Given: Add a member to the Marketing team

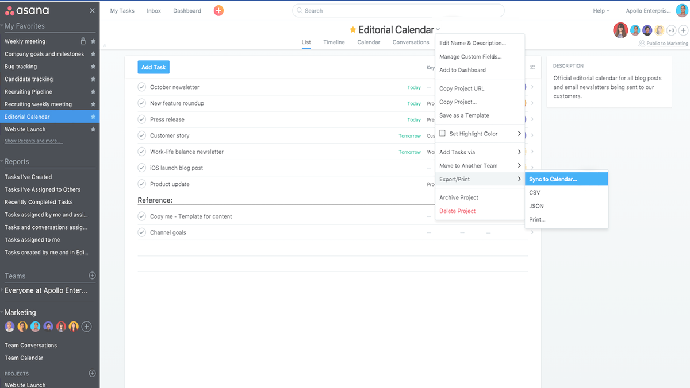Looking at the screenshot, I should click(x=86, y=327).
